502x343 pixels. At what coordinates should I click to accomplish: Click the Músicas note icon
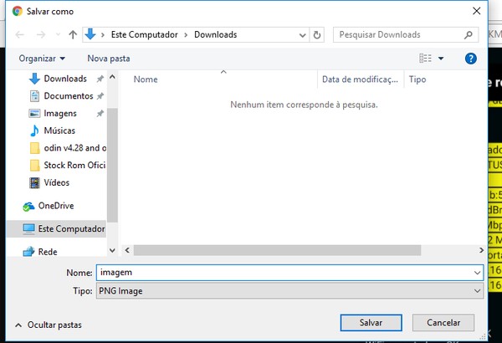(x=34, y=131)
